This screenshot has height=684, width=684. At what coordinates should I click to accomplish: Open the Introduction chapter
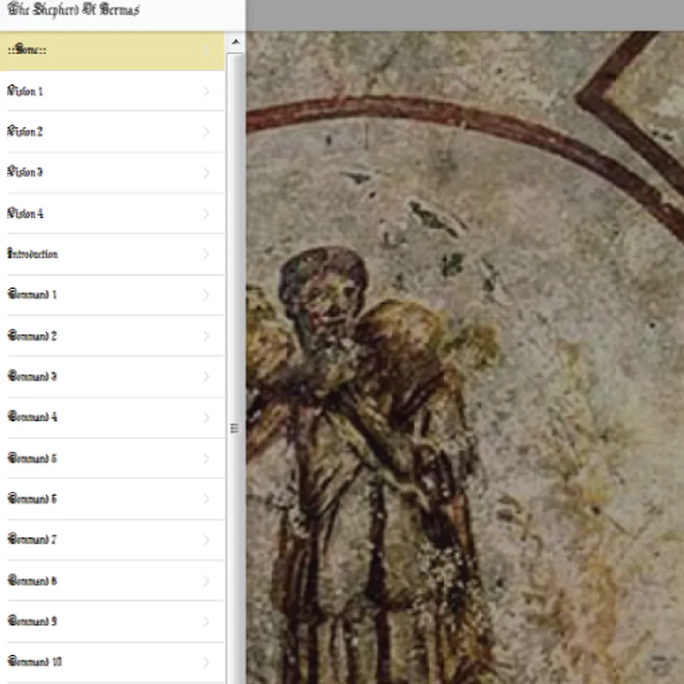point(112,254)
